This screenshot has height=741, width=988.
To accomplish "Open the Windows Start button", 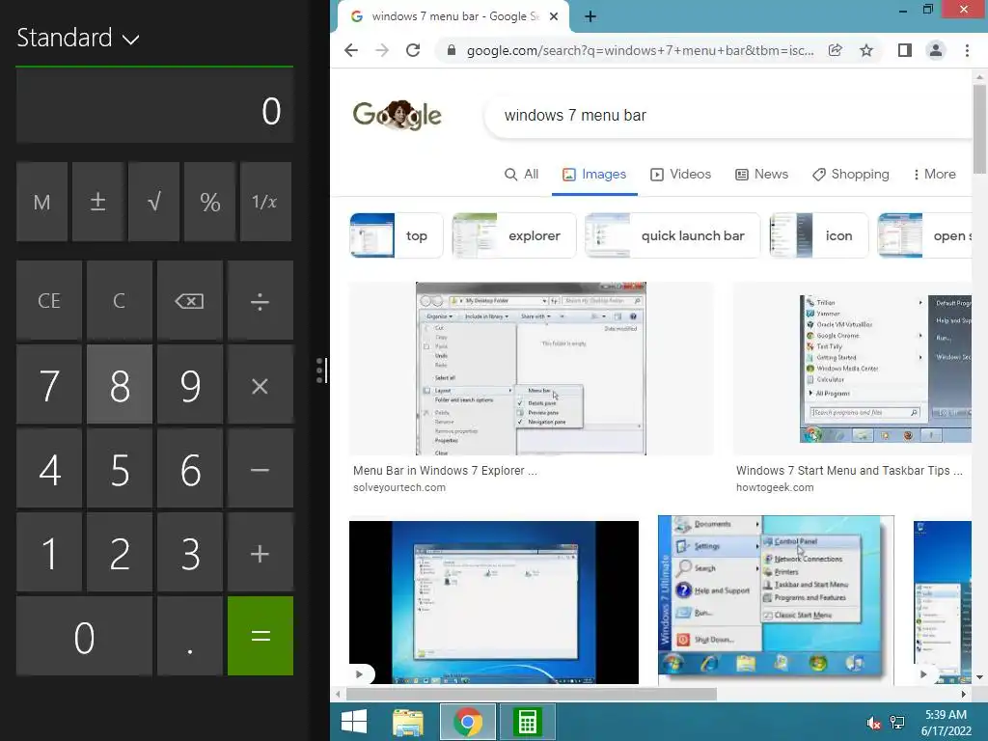I will [354, 722].
